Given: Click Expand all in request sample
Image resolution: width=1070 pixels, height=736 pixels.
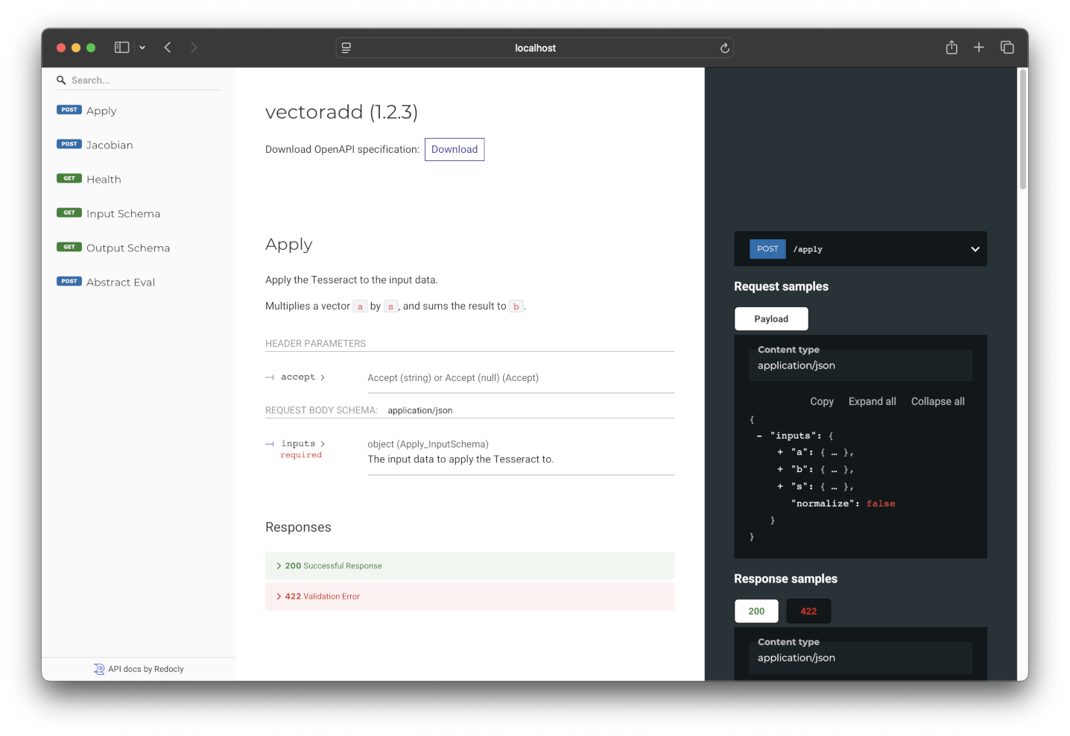Looking at the screenshot, I should (x=872, y=401).
